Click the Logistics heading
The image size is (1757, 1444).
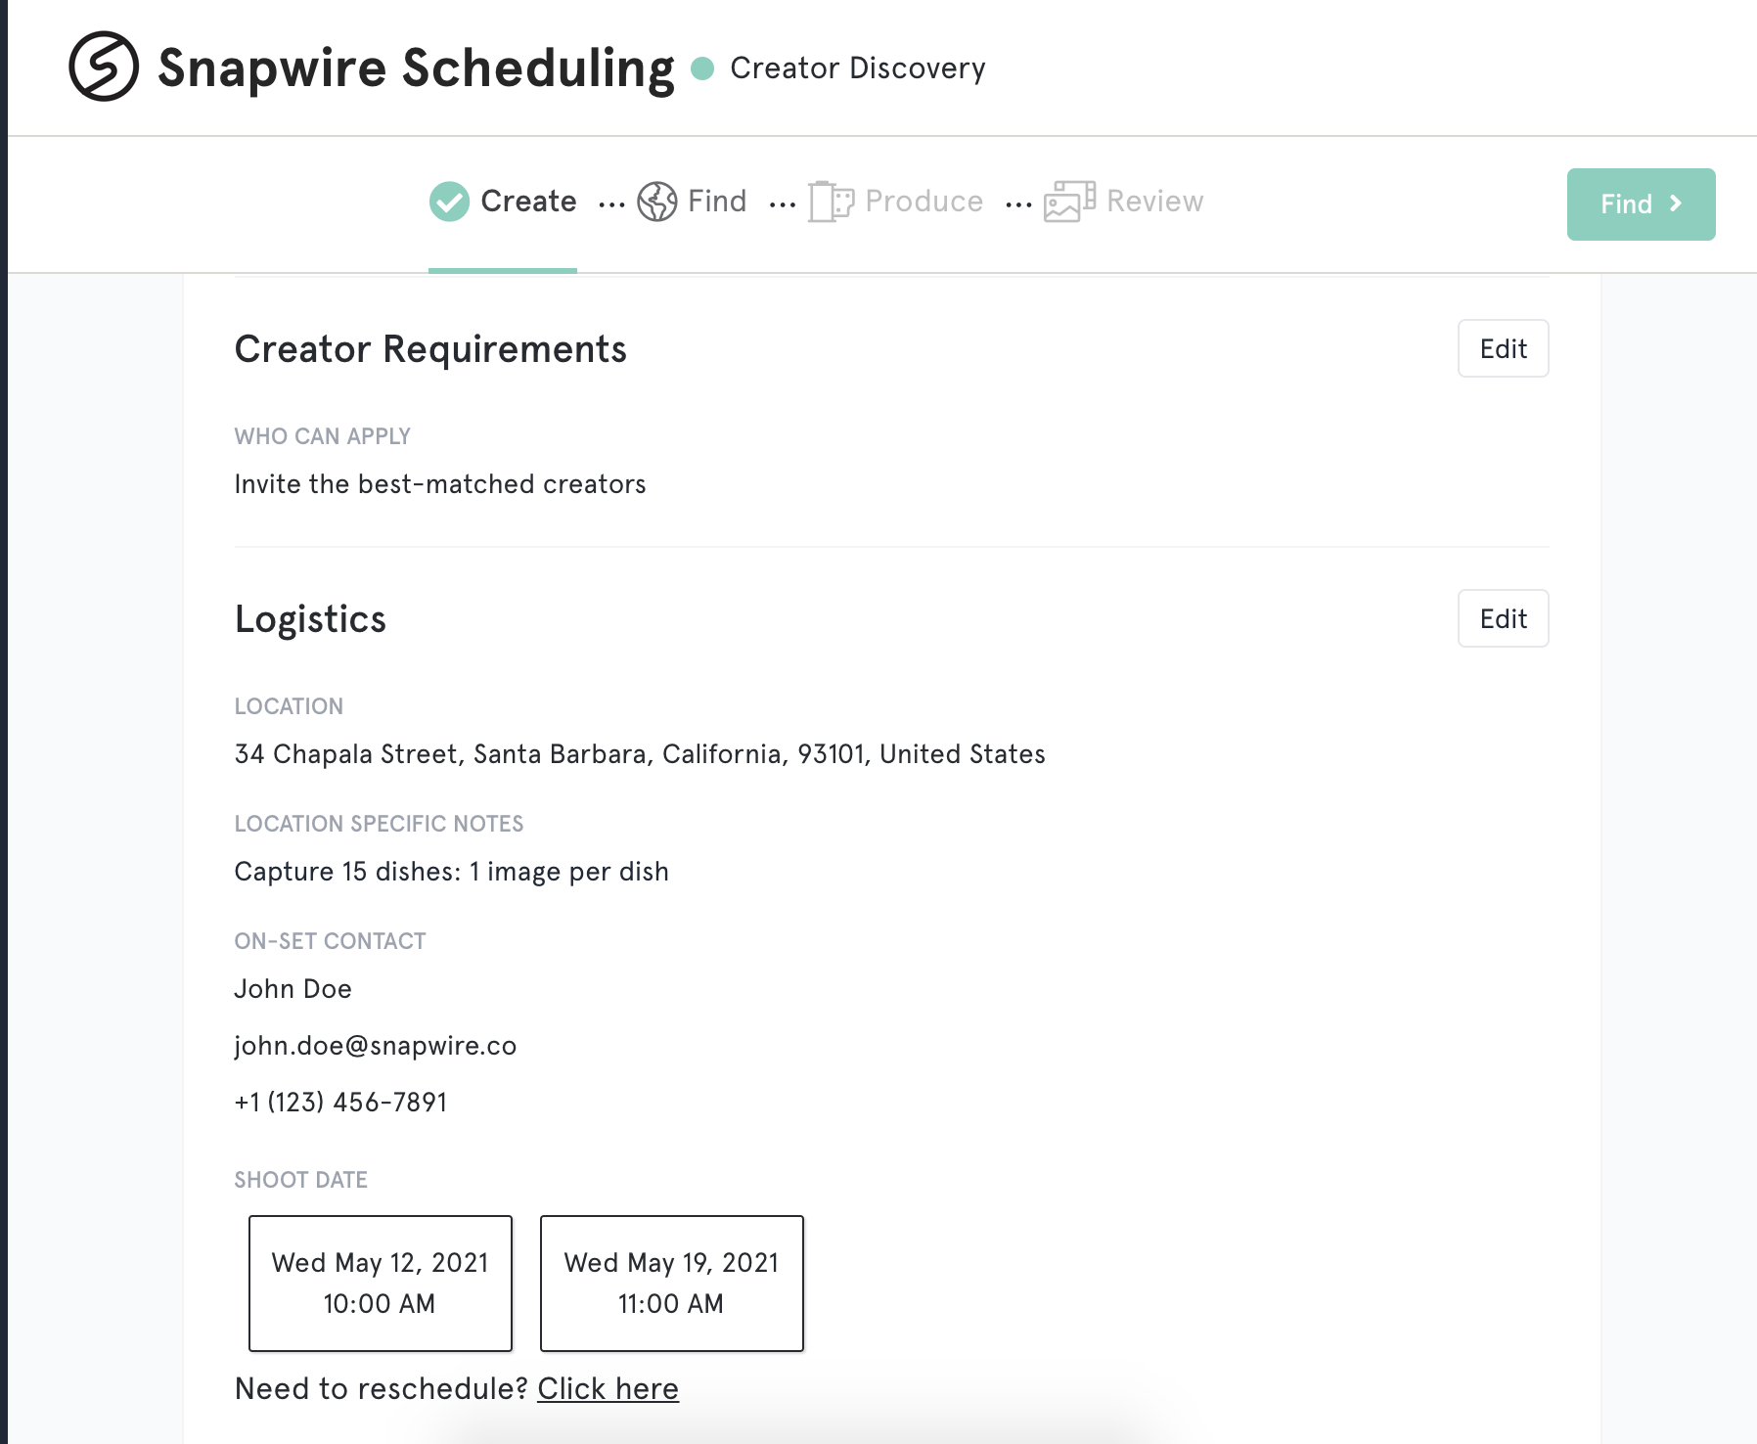[310, 619]
